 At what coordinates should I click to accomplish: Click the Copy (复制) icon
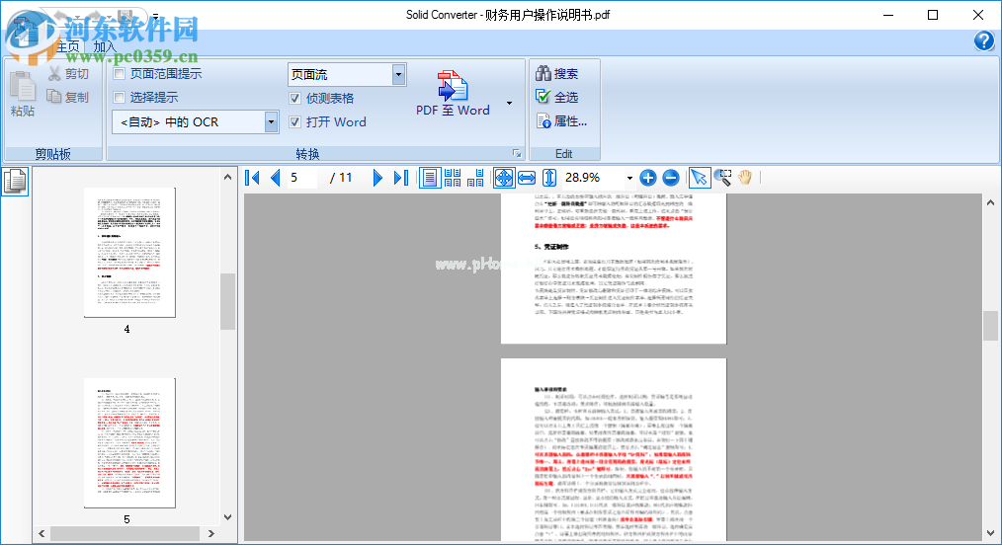(54, 97)
